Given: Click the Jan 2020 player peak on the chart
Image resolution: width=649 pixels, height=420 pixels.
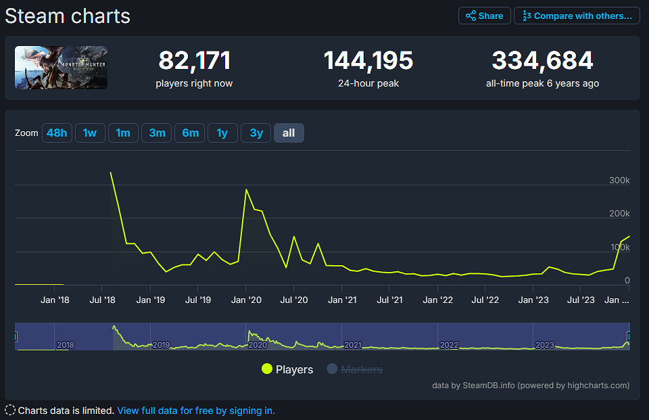Looking at the screenshot, I should 246,189.
